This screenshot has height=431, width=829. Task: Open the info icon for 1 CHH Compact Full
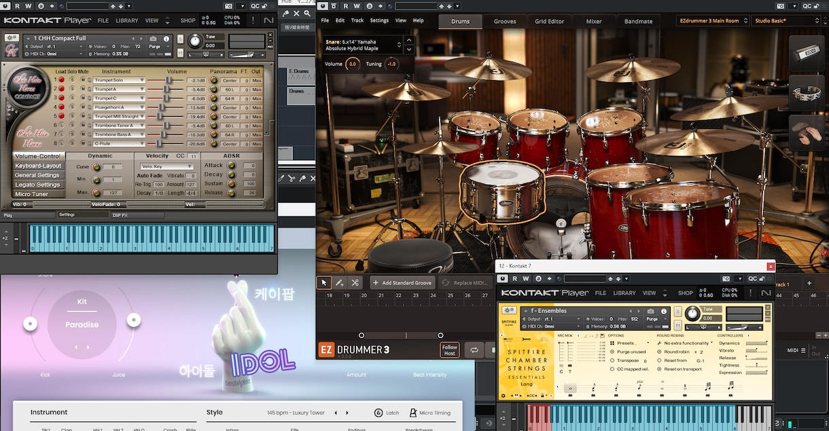(x=167, y=39)
